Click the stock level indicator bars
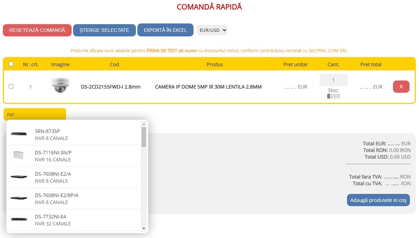 pos(333,96)
